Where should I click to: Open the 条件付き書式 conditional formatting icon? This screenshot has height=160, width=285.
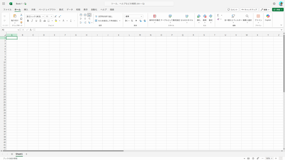click(x=154, y=16)
